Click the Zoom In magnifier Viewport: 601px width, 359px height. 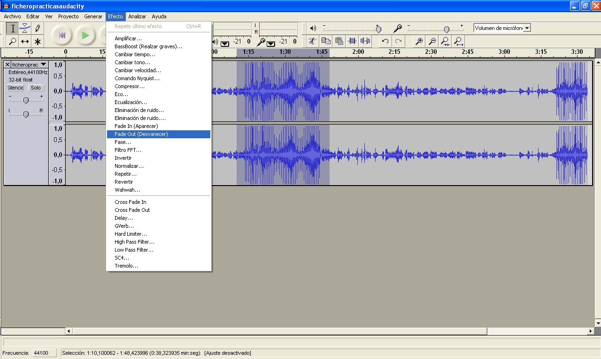(x=419, y=41)
